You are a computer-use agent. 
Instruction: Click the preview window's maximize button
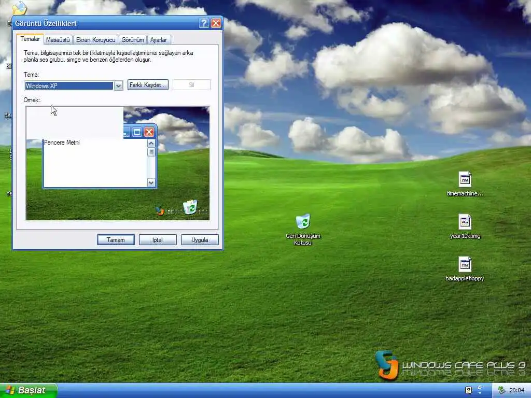point(137,132)
